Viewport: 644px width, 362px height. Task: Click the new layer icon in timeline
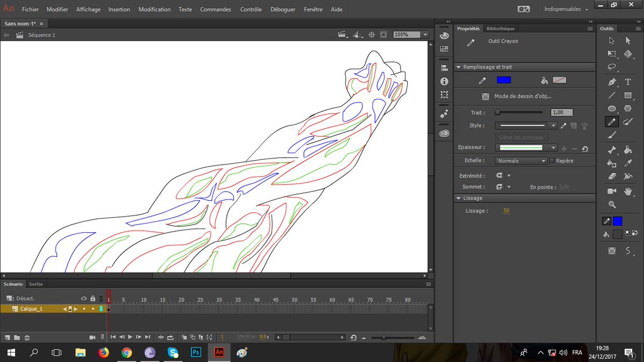coord(8,337)
